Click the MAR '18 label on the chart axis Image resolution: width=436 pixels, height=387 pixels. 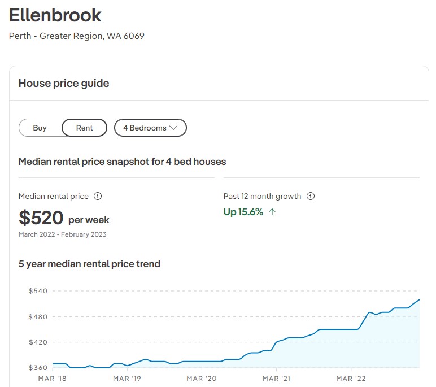coord(51,378)
